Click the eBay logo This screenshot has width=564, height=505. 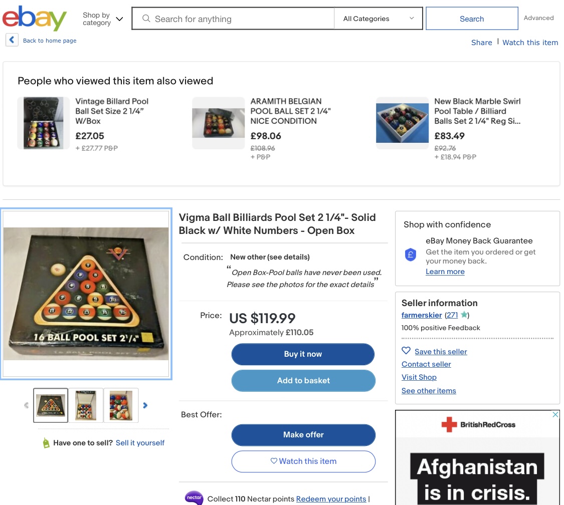tap(35, 18)
